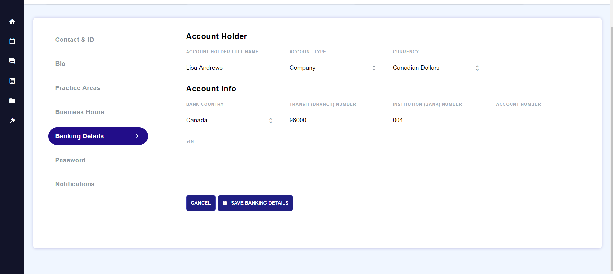Screen dimensions: 613x274
Task: Click the empty Account Number field
Action: click(541, 120)
